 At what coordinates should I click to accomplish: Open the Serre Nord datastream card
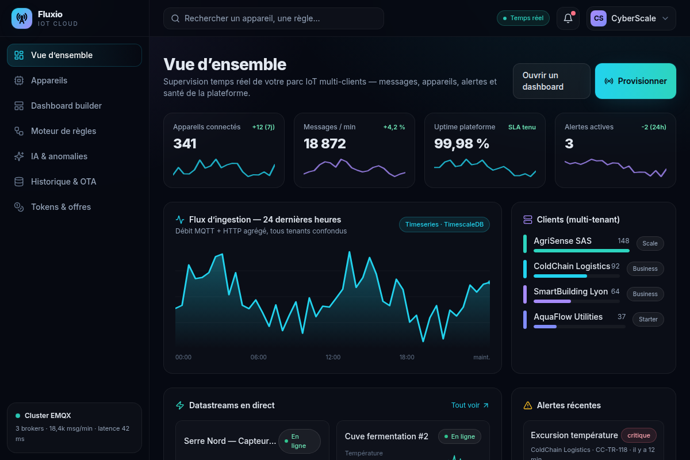click(x=252, y=440)
